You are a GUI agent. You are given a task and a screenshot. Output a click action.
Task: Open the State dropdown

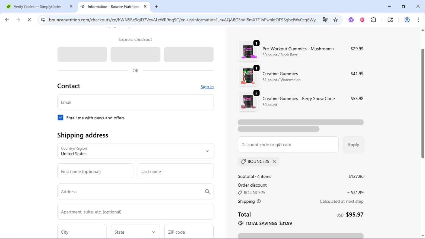pyautogui.click(x=135, y=232)
